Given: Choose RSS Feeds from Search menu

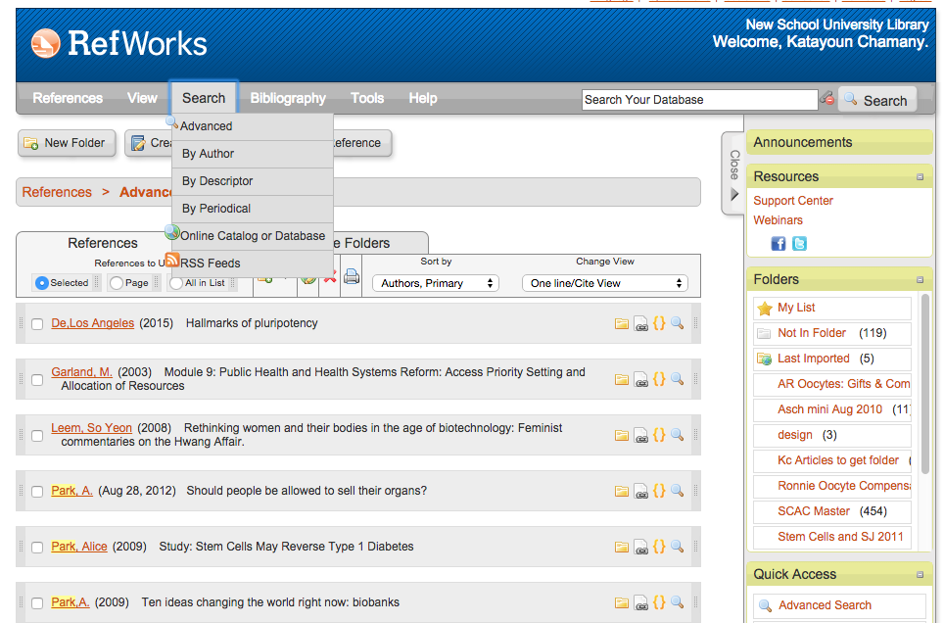Looking at the screenshot, I should click(253, 264).
